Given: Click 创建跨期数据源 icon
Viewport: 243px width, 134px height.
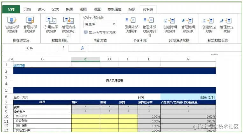Looking at the screenshot, I should point(169,21).
